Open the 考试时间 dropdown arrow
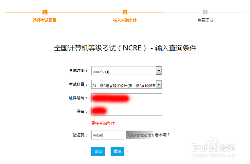 pyautogui.click(x=159, y=70)
